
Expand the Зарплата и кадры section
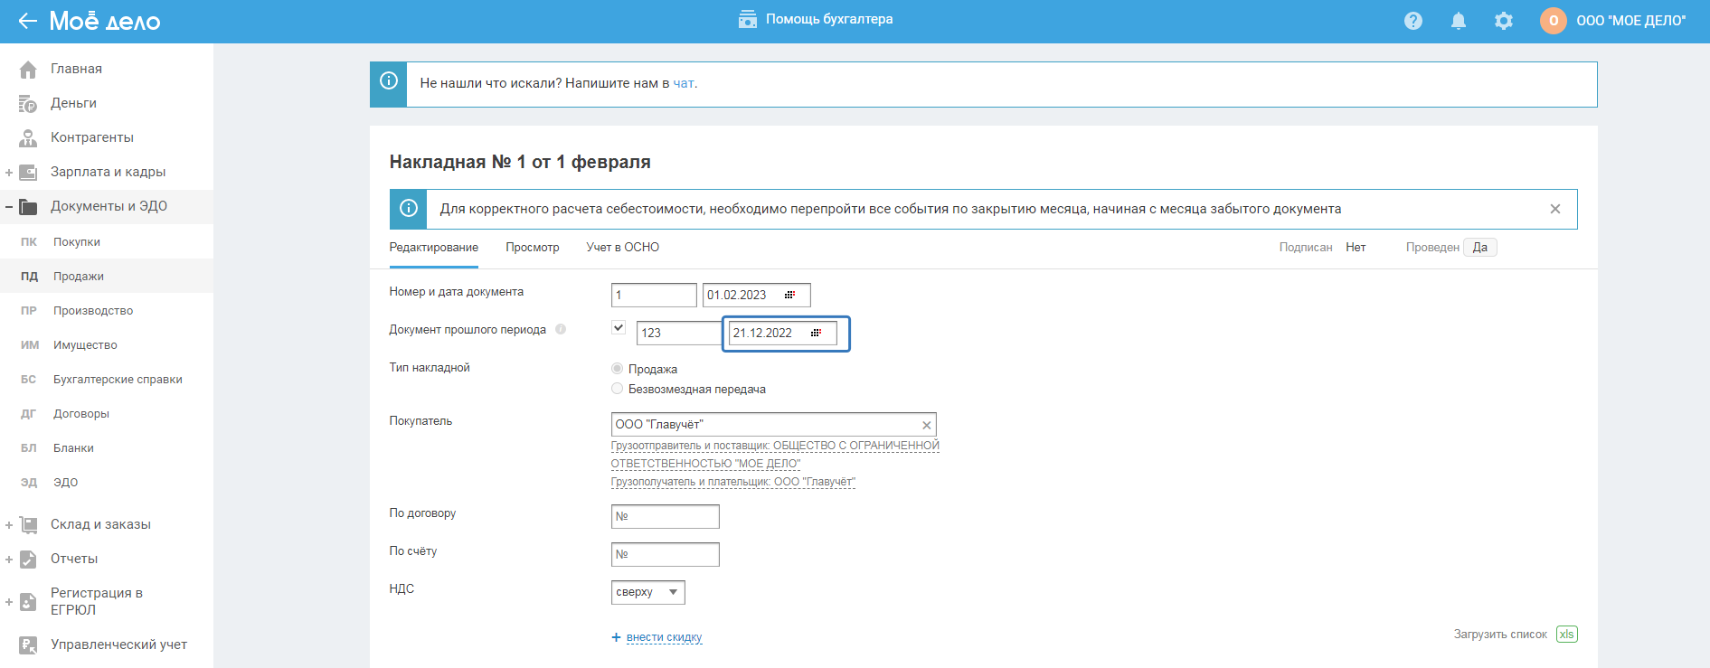coord(9,173)
